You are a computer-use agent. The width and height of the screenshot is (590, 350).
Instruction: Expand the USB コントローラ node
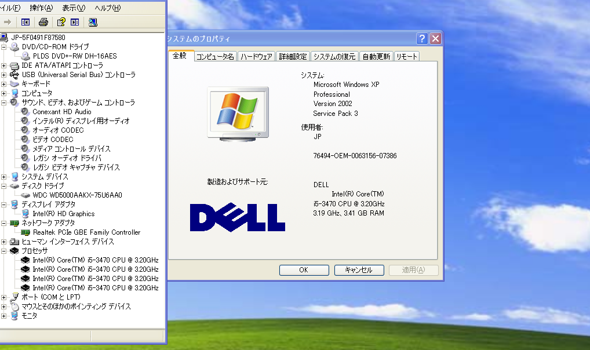[x=3, y=75]
